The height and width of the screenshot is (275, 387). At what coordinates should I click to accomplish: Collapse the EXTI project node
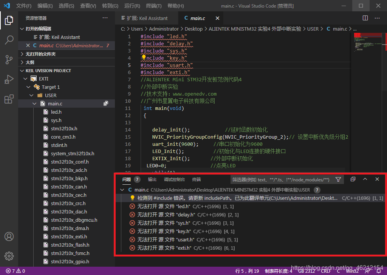(25, 79)
